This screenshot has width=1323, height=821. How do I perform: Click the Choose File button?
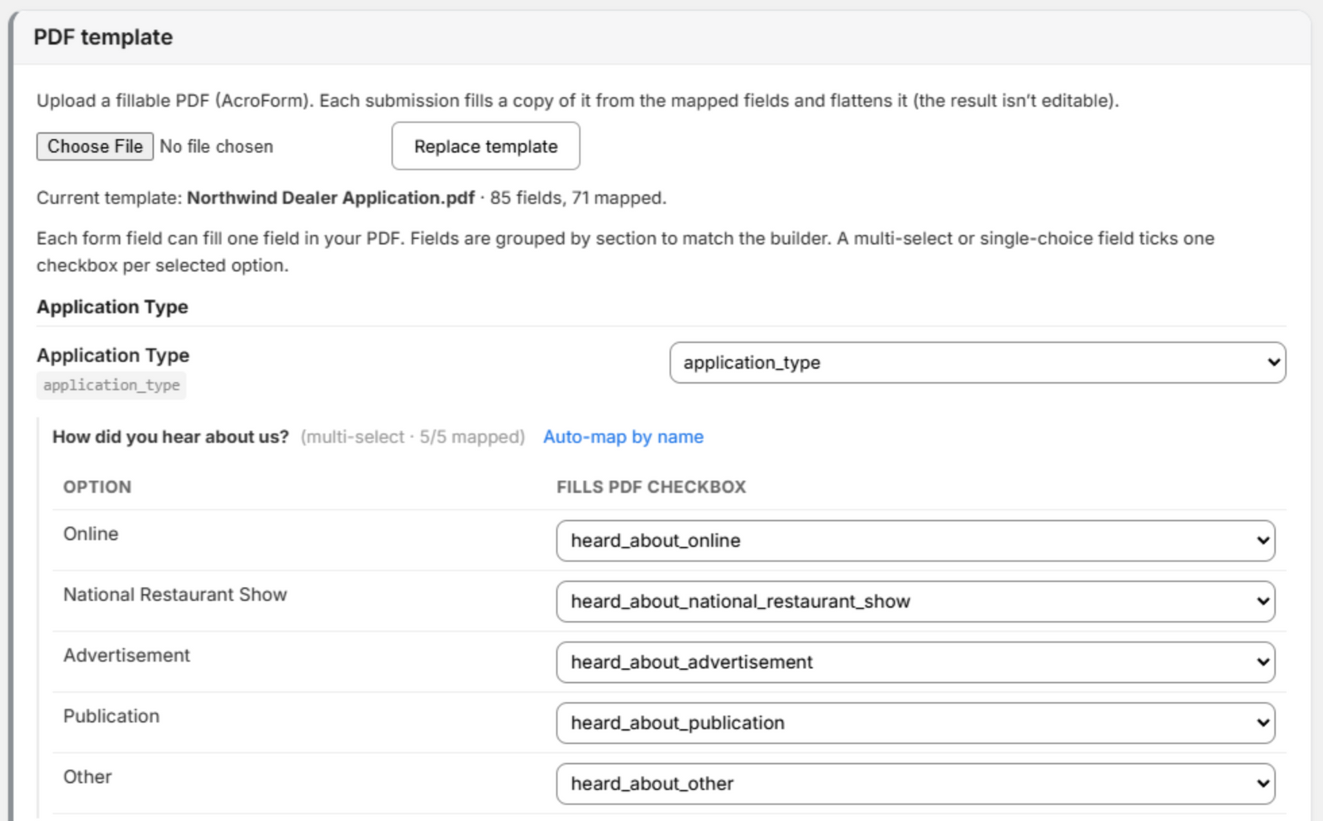[95, 146]
